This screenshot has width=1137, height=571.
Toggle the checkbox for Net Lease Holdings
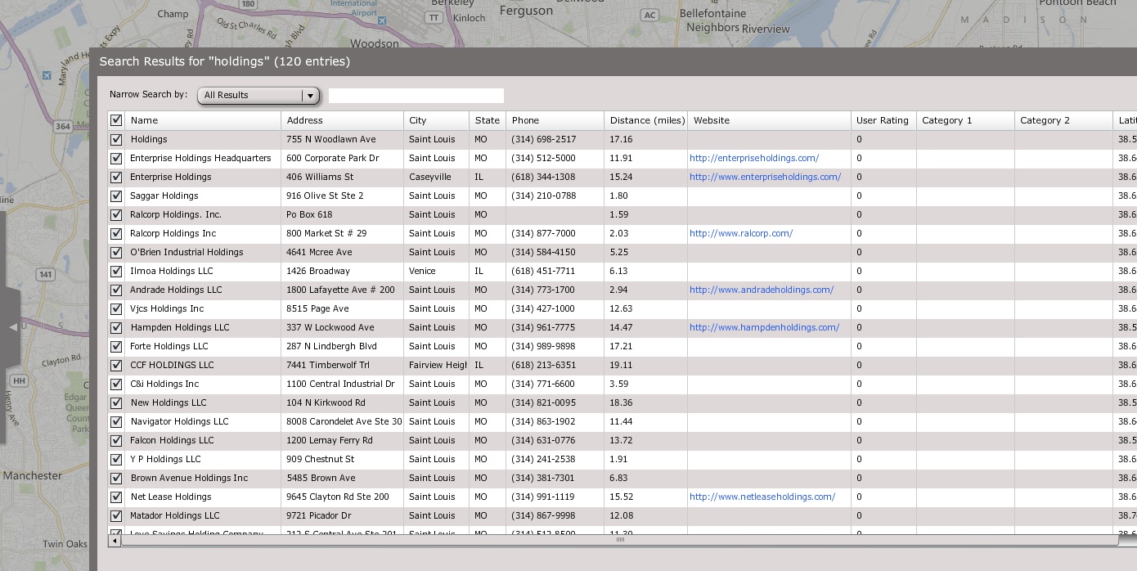(x=116, y=497)
